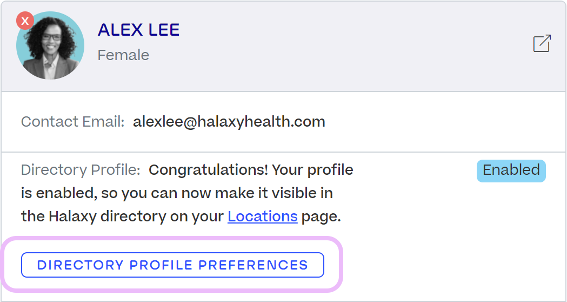Screen dimensions: 567x302
Task: Click the alexlee@halaxyhealth.com email address
Action: click(x=229, y=122)
